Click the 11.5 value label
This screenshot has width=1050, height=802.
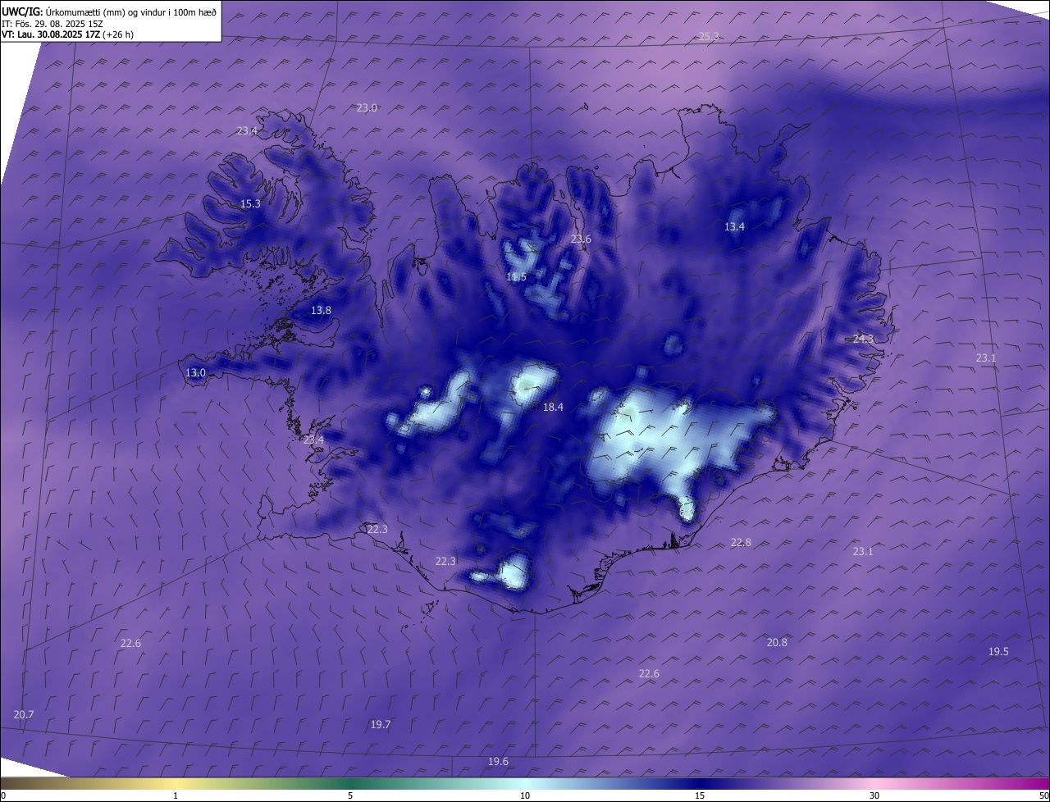click(x=516, y=276)
